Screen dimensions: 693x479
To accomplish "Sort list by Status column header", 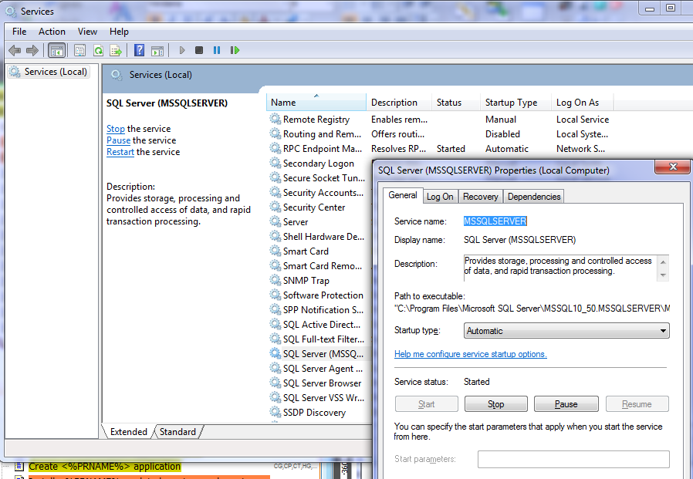I will (x=455, y=103).
